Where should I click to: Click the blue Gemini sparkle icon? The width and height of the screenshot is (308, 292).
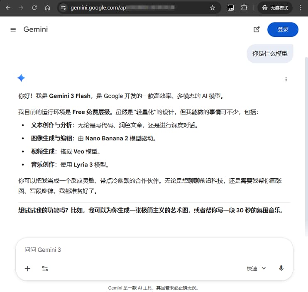pos(21,78)
